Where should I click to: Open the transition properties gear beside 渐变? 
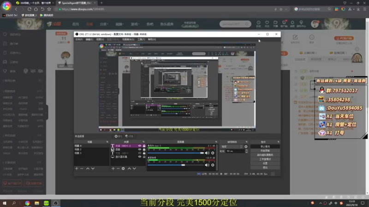point(246,147)
